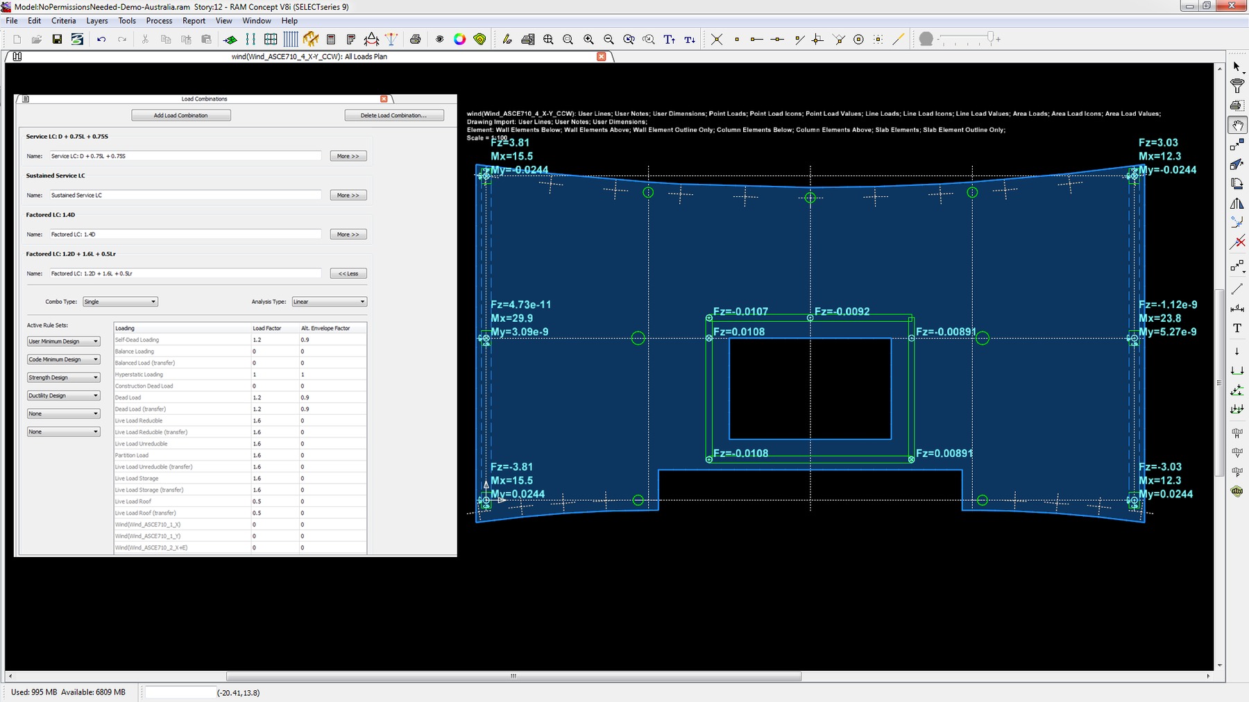Open the calculator icon in toolbar
Image resolution: width=1249 pixels, height=702 pixels.
tap(331, 40)
